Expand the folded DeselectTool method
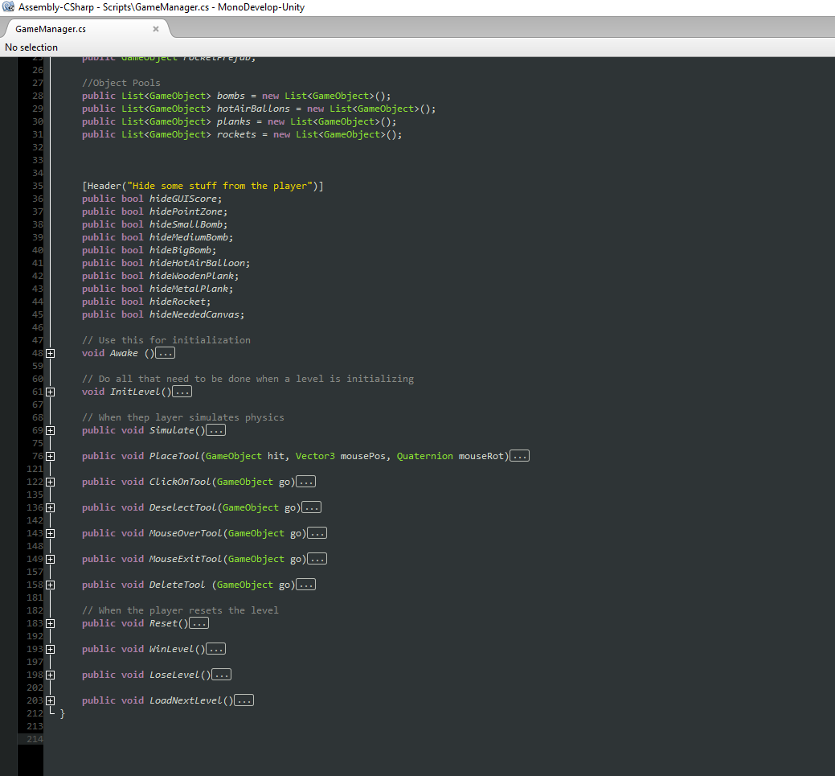Image resolution: width=835 pixels, height=776 pixels. (x=50, y=508)
